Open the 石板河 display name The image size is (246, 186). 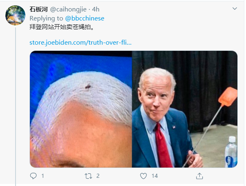point(38,9)
